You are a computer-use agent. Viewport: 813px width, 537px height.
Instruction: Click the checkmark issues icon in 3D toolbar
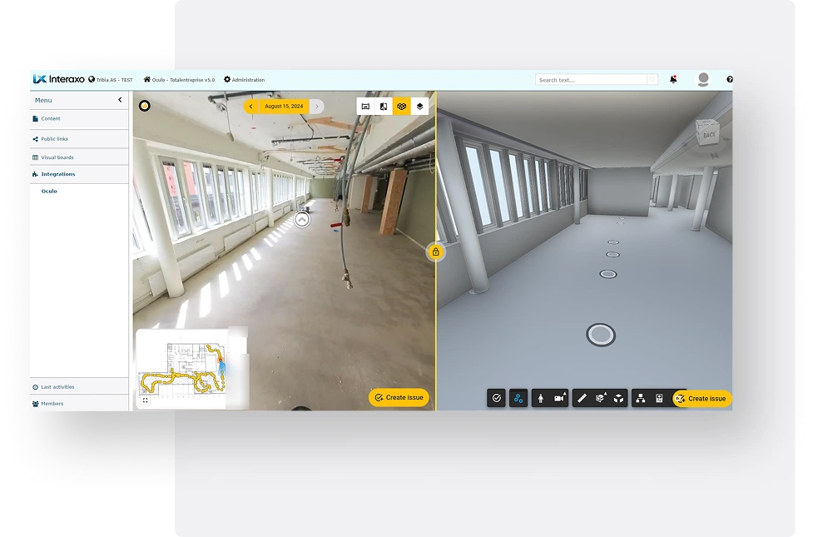pyautogui.click(x=497, y=399)
